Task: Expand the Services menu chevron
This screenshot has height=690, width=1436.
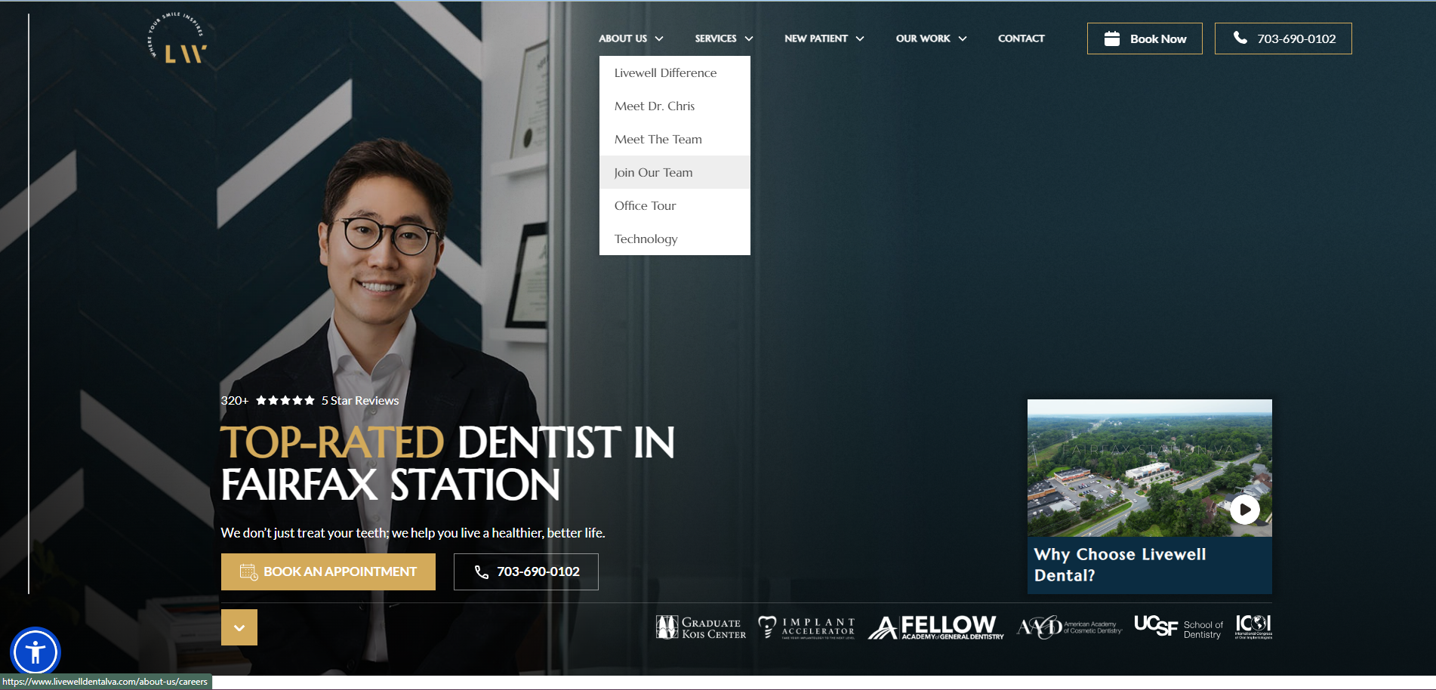Action: [x=749, y=39]
